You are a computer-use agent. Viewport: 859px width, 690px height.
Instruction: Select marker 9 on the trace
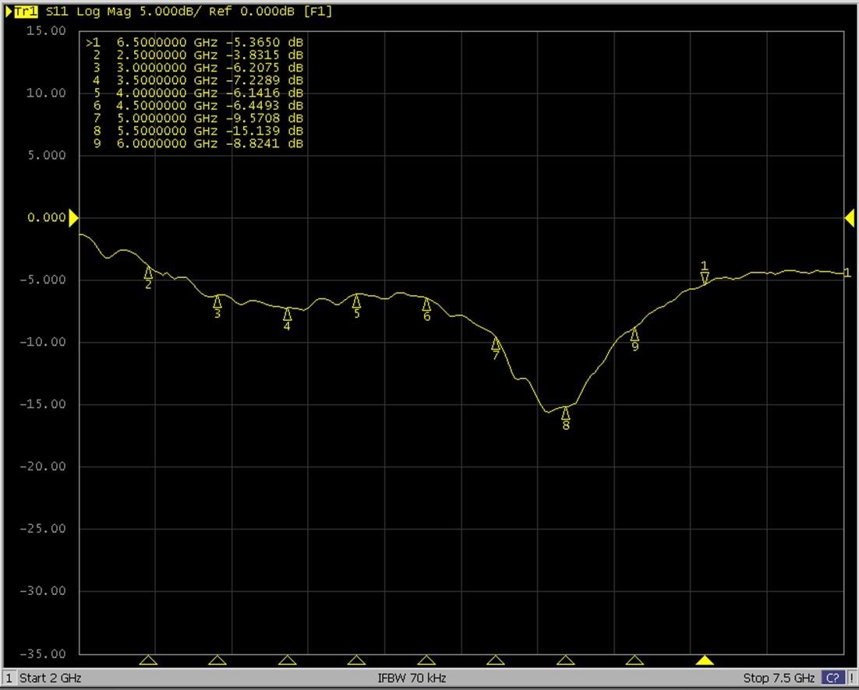click(635, 336)
